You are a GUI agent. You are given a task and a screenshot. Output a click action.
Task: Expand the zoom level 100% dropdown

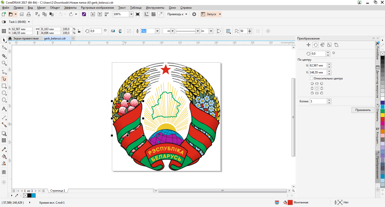pyautogui.click(x=131, y=14)
